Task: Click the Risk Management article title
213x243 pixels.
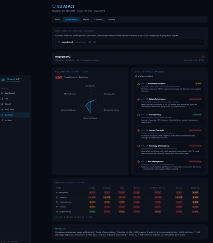Action: pos(155,162)
